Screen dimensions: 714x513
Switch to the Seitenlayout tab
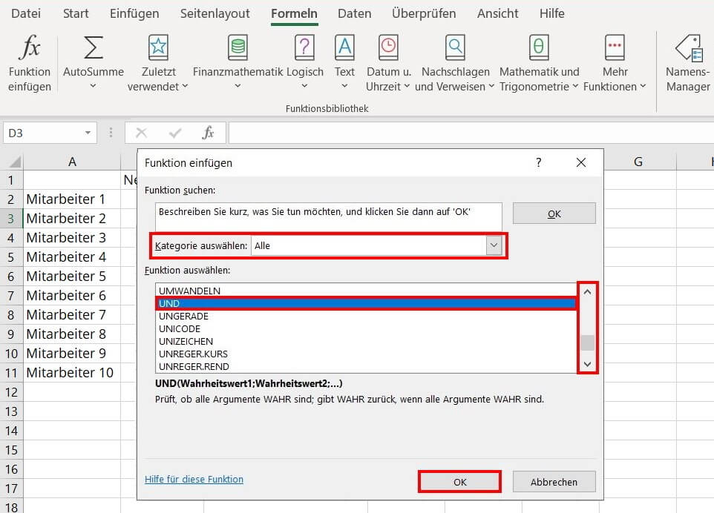[x=215, y=13]
